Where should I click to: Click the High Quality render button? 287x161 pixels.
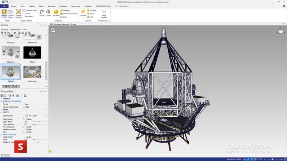[x=104, y=14]
